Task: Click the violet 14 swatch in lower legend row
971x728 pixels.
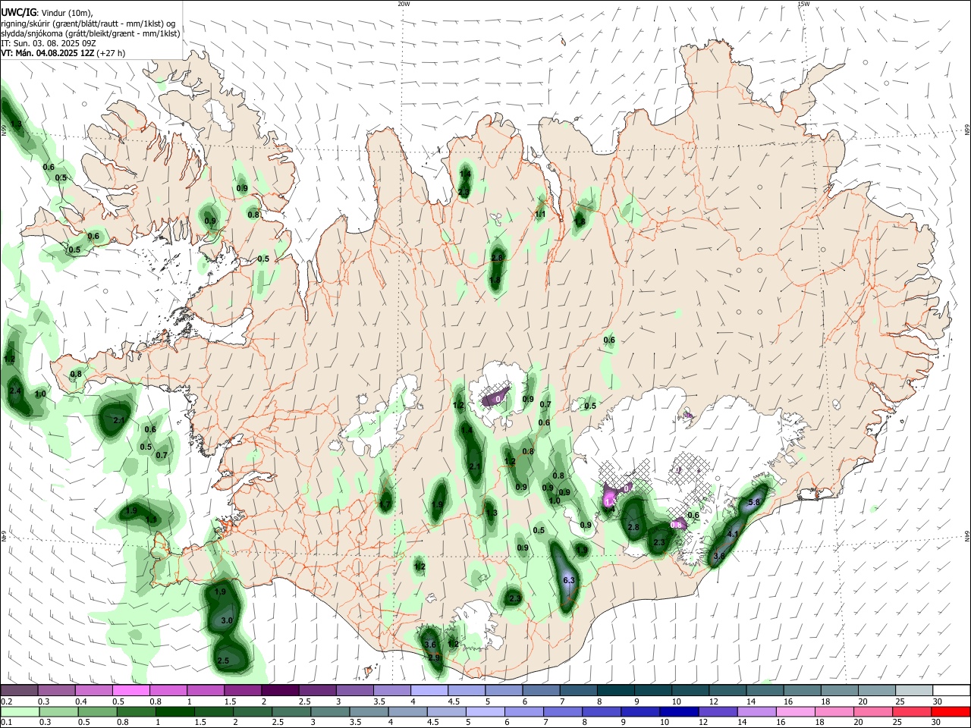Action: pos(756,711)
